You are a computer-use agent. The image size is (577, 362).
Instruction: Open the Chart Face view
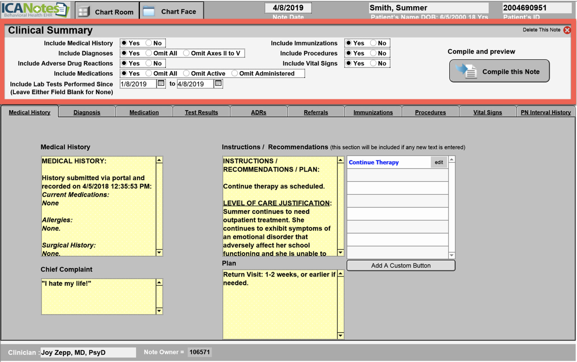171,11
